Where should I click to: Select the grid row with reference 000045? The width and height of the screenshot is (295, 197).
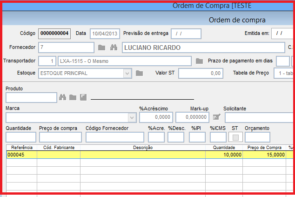(150, 155)
